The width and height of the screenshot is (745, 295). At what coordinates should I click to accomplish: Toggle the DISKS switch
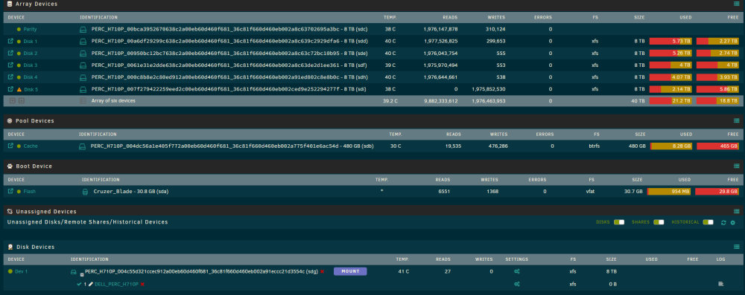point(618,222)
